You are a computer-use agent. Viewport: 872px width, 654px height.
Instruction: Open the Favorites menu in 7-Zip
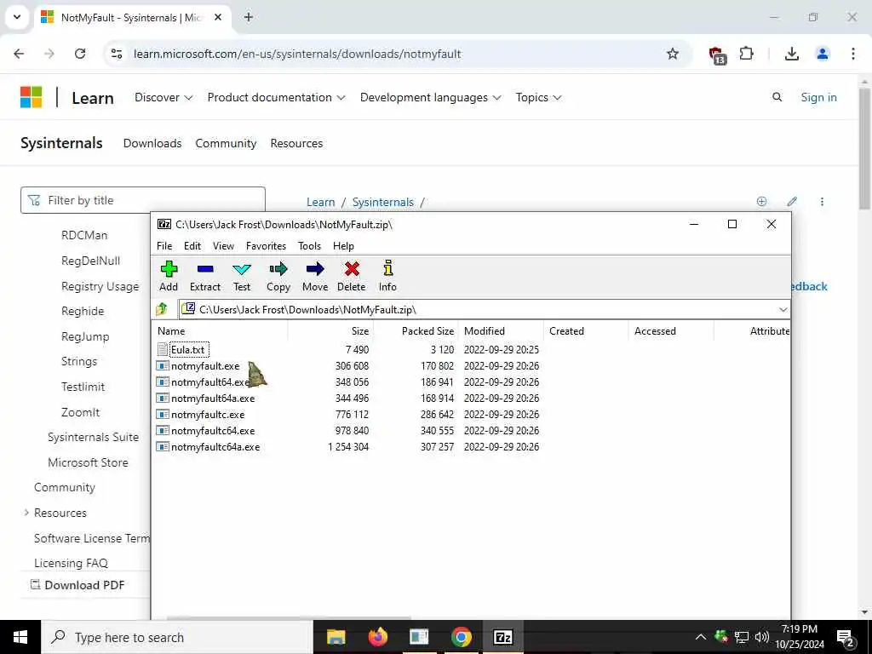[x=266, y=246]
